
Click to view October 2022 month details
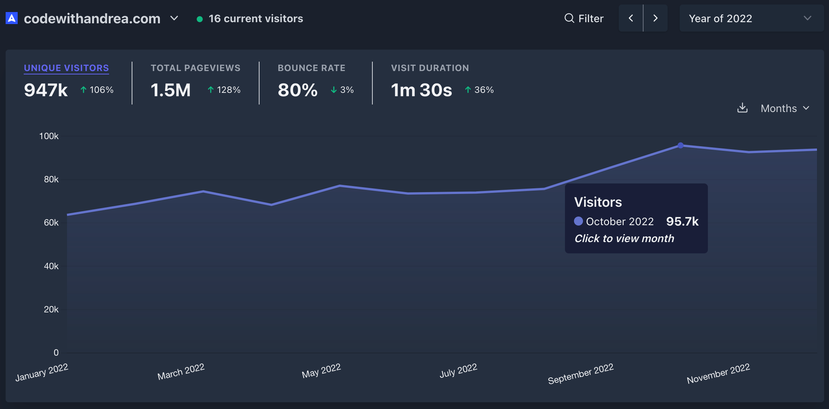(x=624, y=238)
